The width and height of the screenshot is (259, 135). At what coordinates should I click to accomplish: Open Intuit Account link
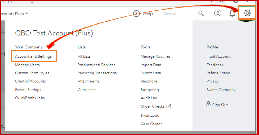[219, 56]
